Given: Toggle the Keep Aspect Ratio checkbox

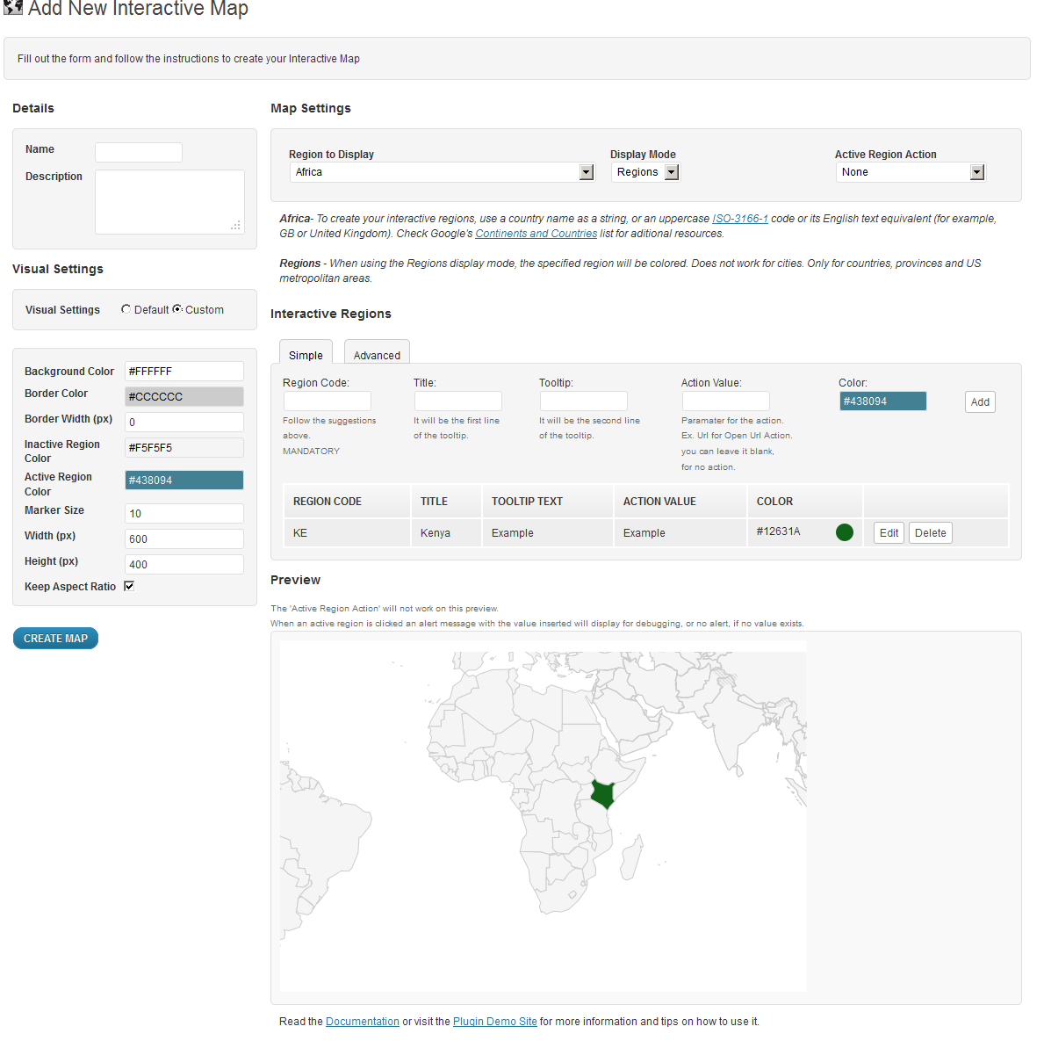Looking at the screenshot, I should click(x=129, y=586).
